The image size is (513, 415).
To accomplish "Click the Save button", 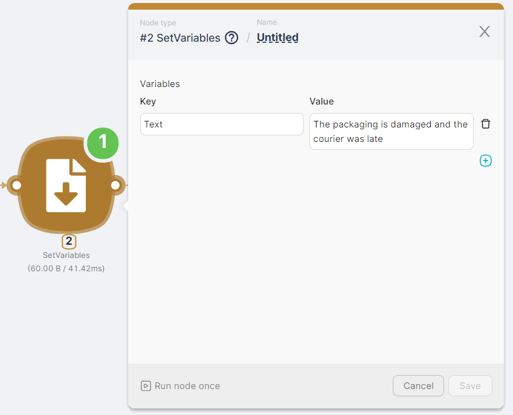I will (469, 386).
